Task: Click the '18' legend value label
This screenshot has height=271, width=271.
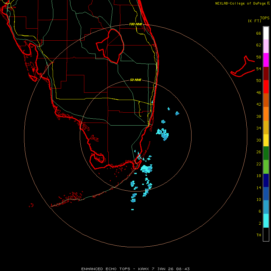Action: [259, 176]
